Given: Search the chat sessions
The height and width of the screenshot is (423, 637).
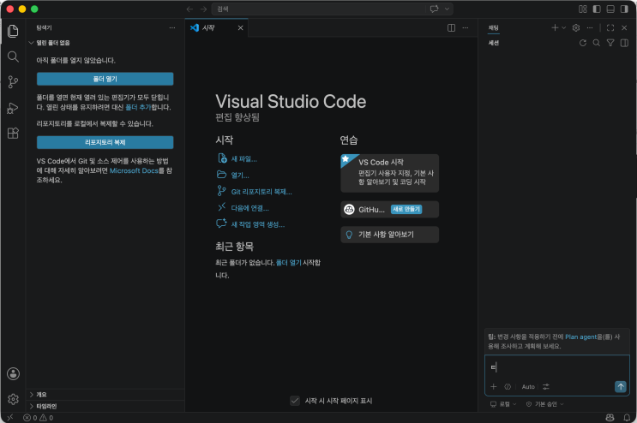Looking at the screenshot, I should pyautogui.click(x=597, y=43).
